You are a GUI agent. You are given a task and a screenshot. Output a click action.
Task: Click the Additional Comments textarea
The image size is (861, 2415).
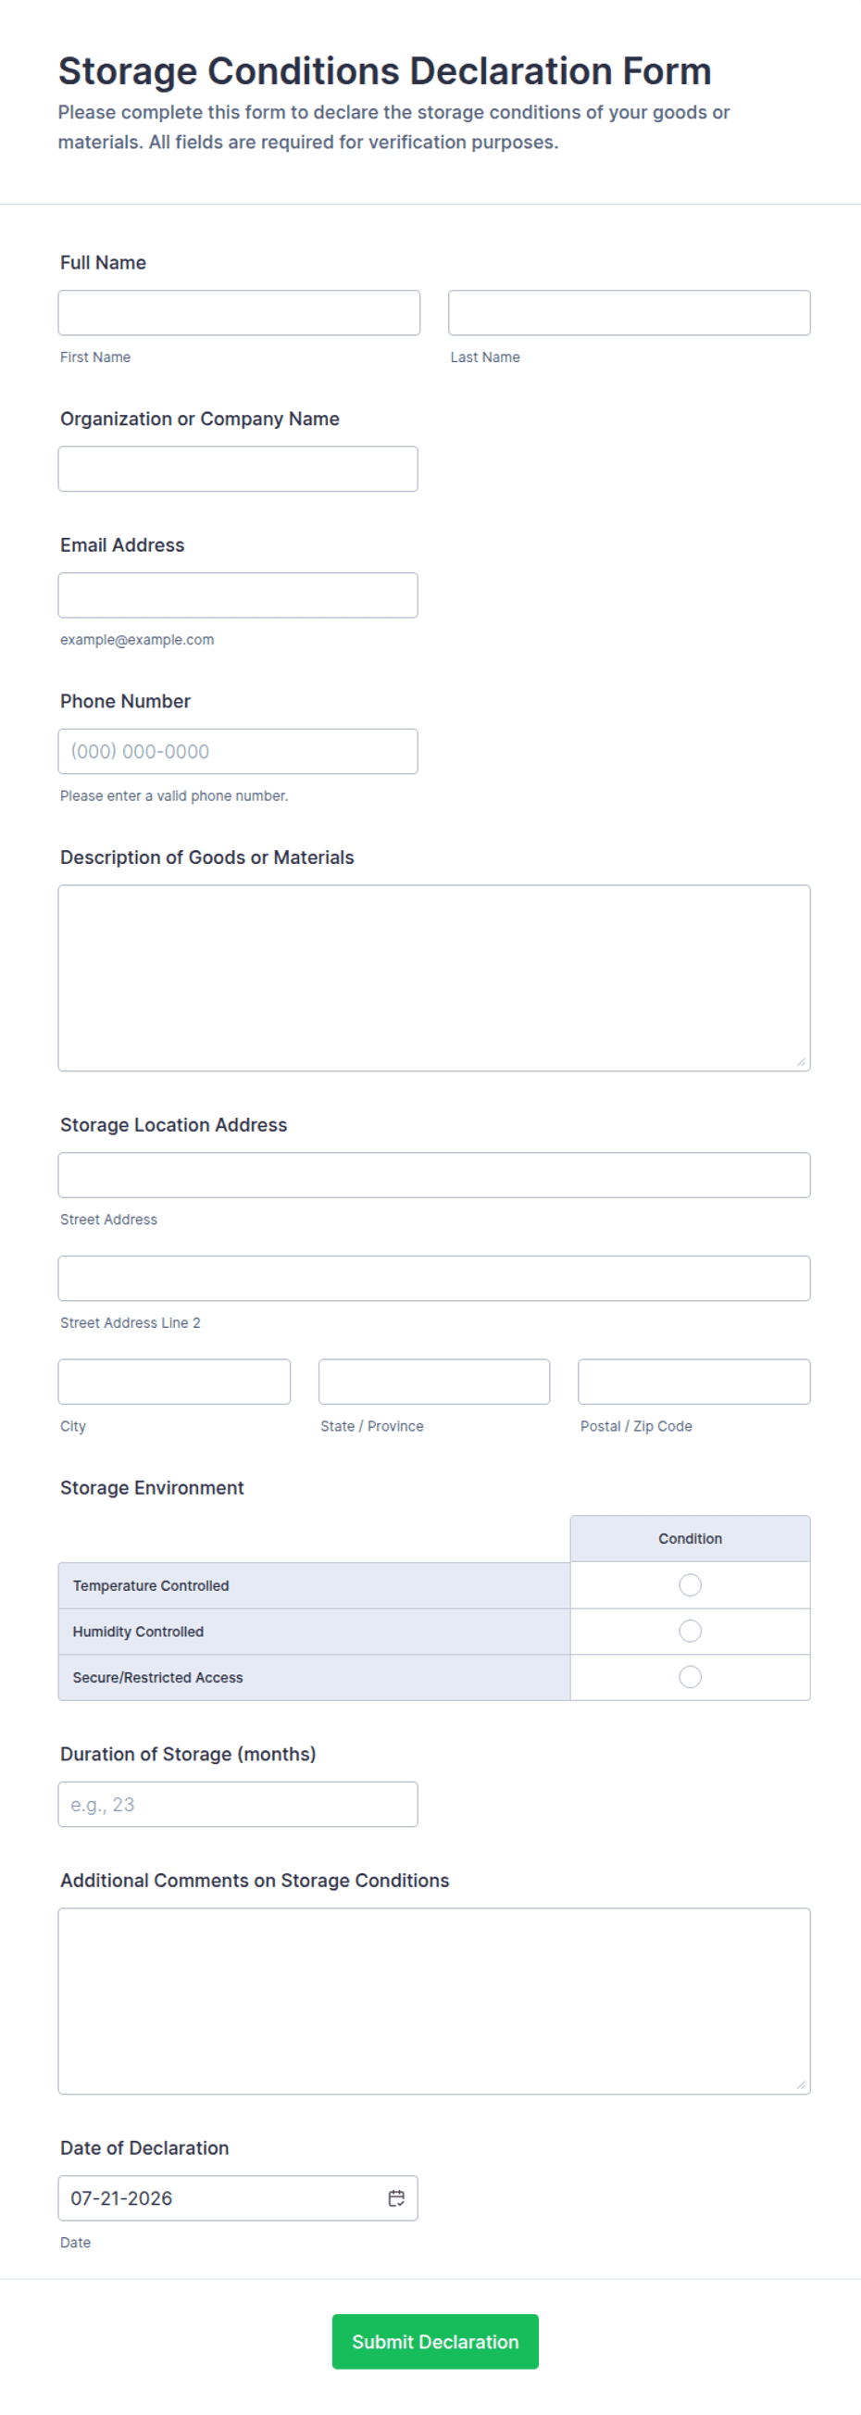[434, 2001]
